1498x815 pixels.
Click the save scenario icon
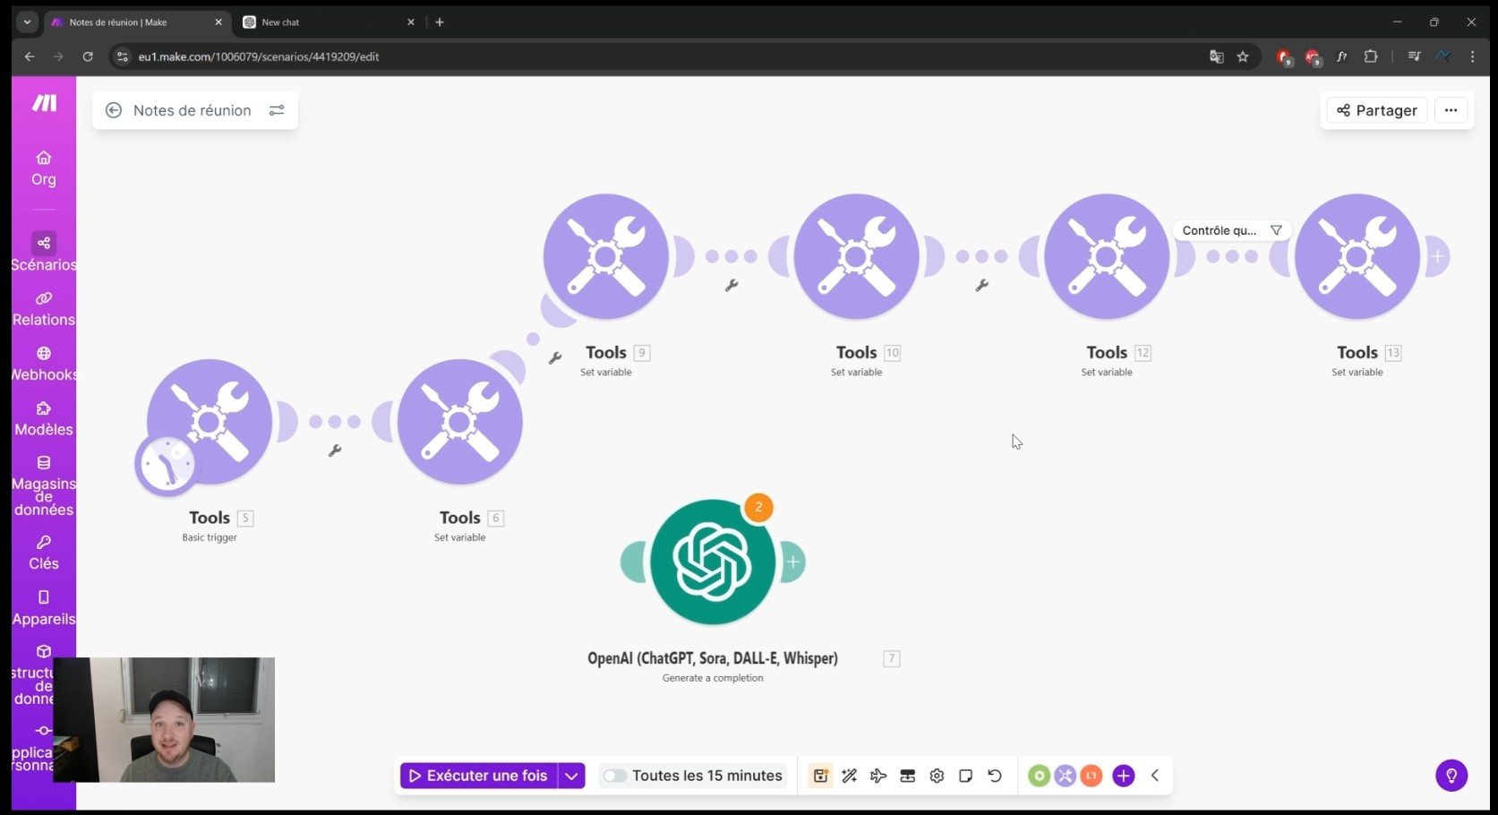(820, 776)
